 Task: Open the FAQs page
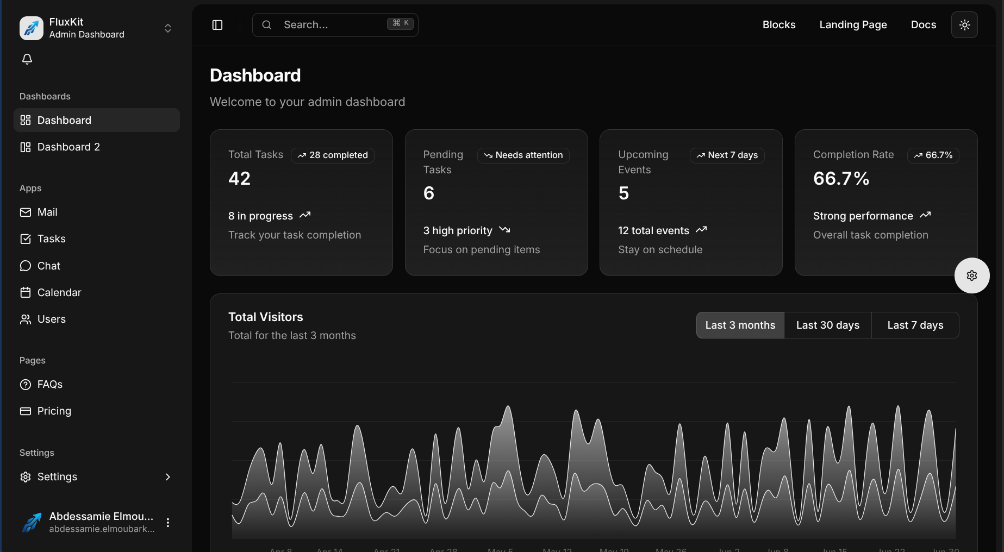(x=49, y=384)
